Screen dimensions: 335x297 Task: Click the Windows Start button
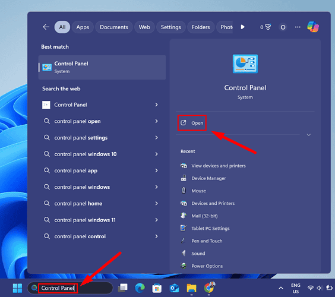pos(17,288)
